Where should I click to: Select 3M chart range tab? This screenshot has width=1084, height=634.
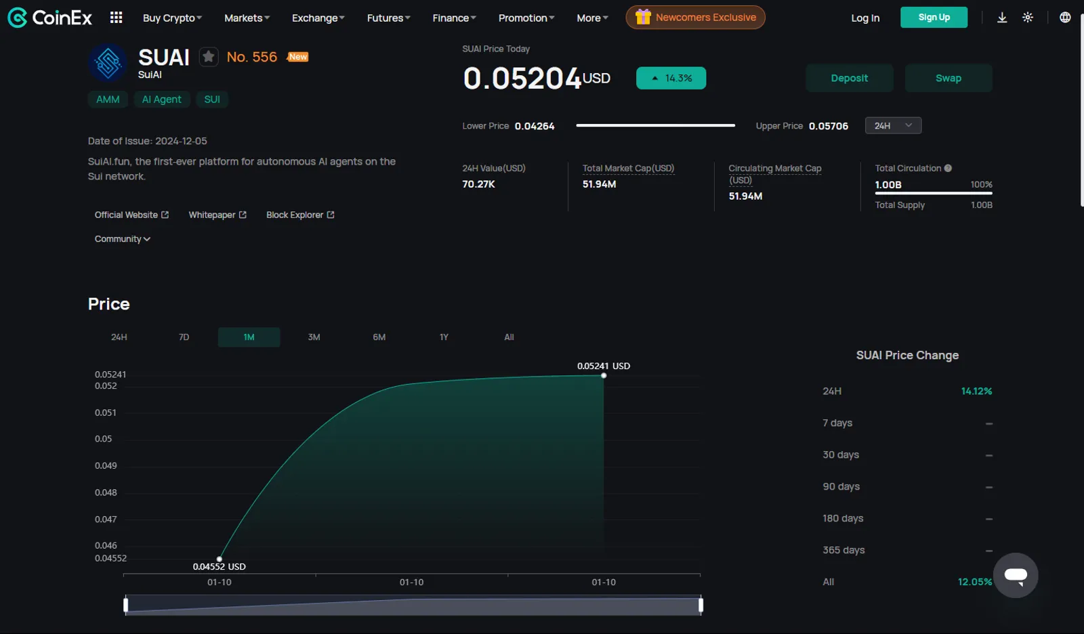tap(314, 337)
